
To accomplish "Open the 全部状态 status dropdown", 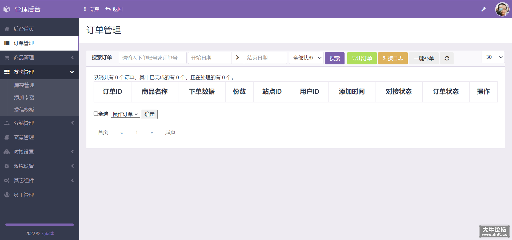I will point(306,58).
